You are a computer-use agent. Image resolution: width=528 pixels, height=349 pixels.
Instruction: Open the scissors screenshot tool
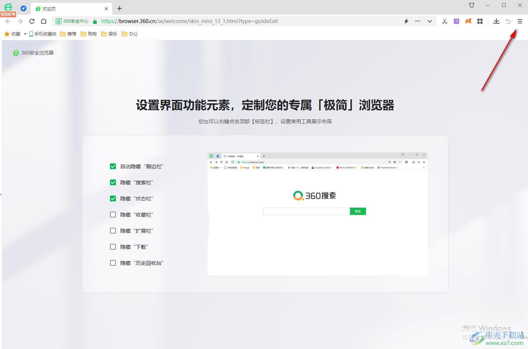(445, 21)
